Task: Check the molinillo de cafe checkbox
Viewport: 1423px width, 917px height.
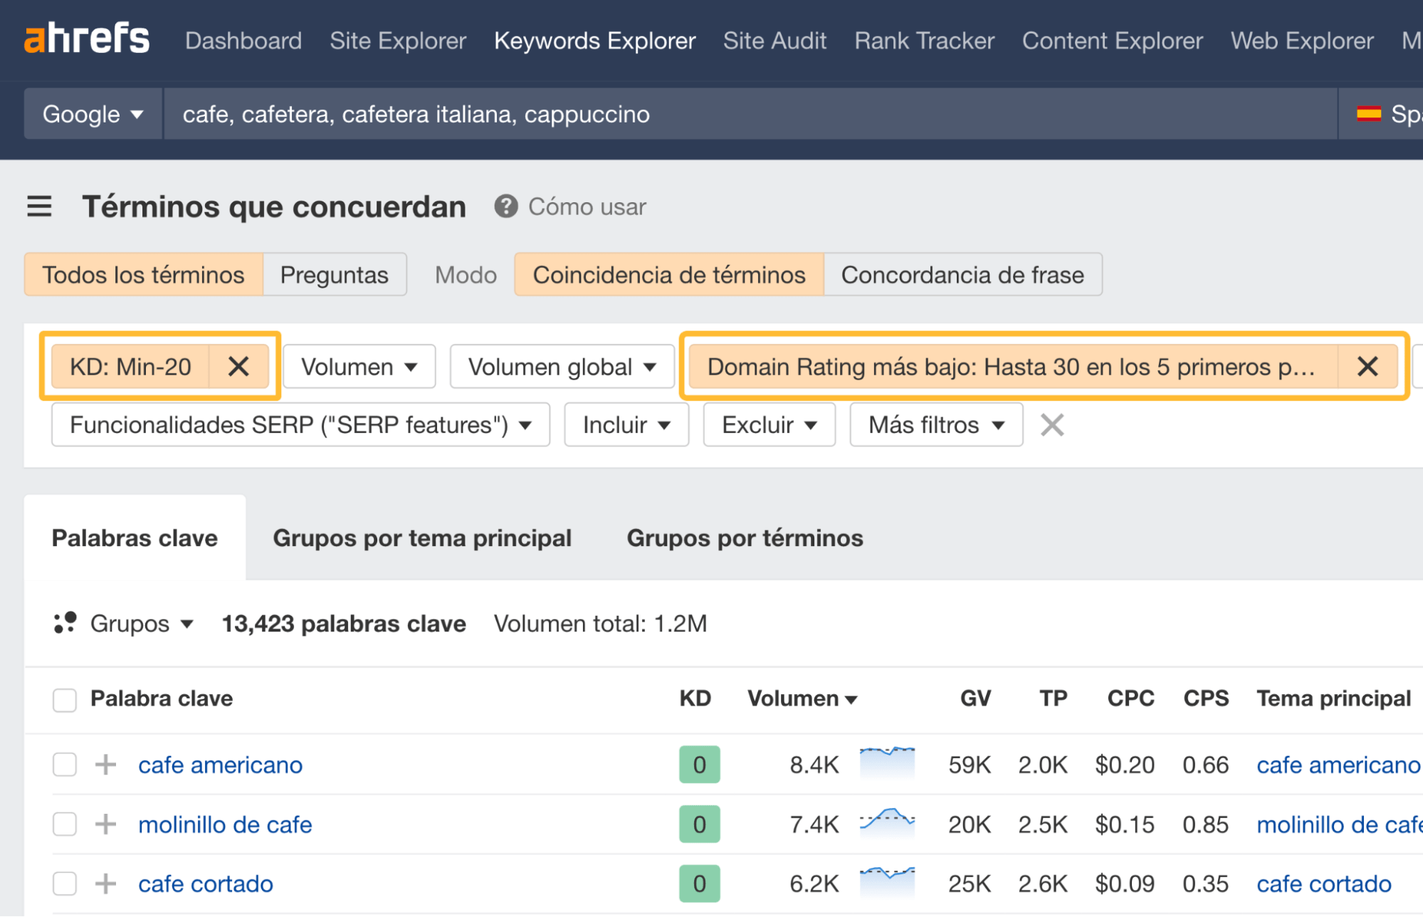Action: [64, 824]
